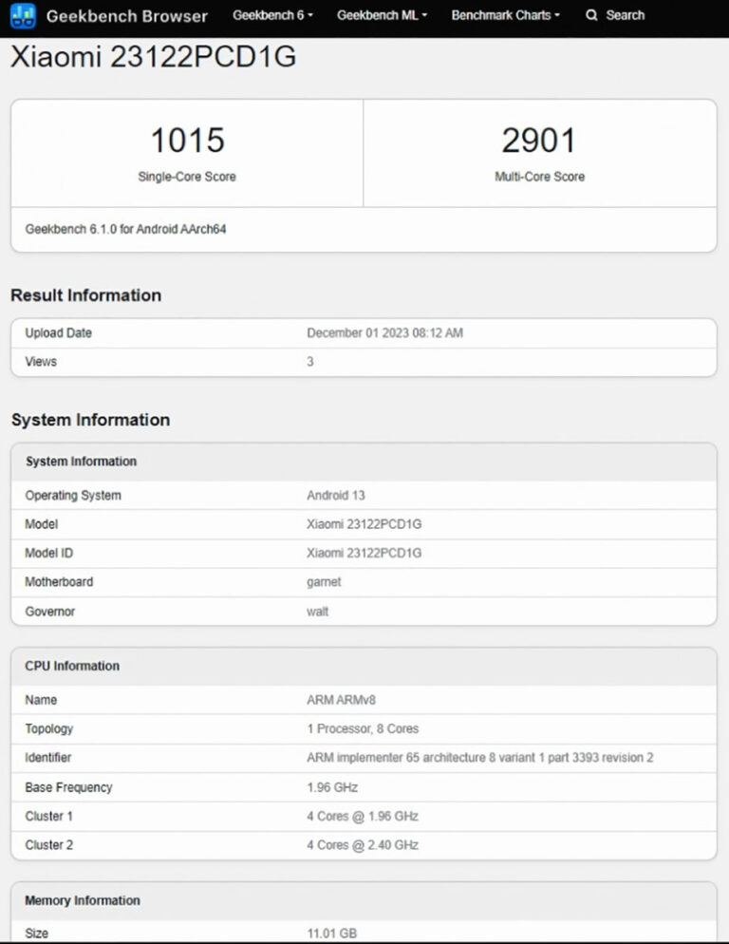Click the Result Information heading
The width and height of the screenshot is (729, 944).
pyautogui.click(x=86, y=295)
